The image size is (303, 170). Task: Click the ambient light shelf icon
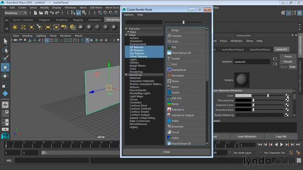point(15,27)
